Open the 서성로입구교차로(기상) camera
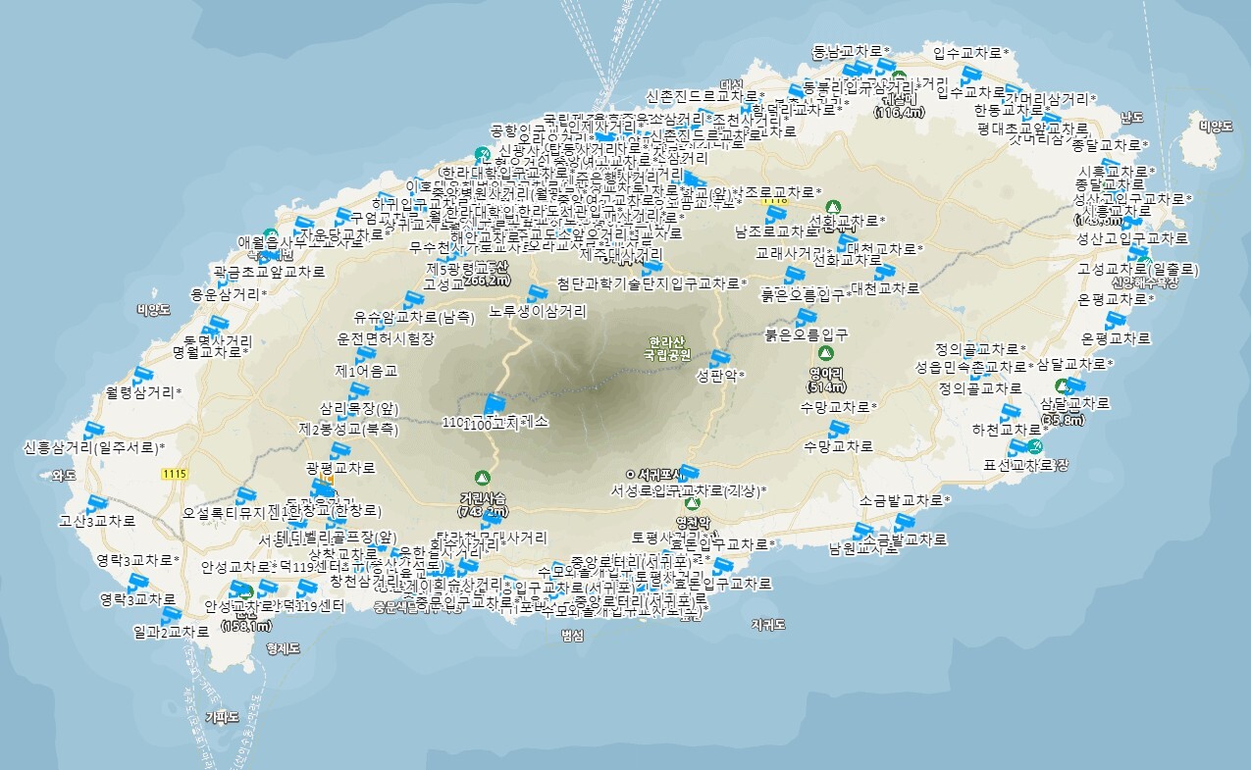1251x770 pixels. (689, 473)
